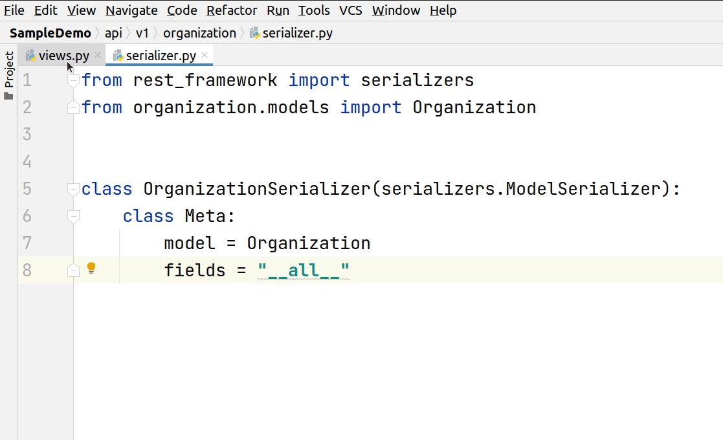The image size is (723, 440).
Task: Click the organization breadcrumb folder
Action: [199, 33]
